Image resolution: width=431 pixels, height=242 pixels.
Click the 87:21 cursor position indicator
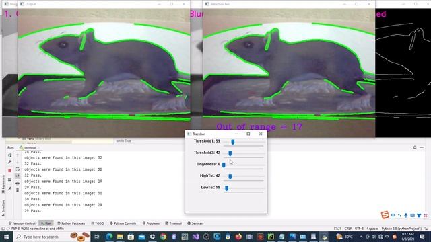337,229
